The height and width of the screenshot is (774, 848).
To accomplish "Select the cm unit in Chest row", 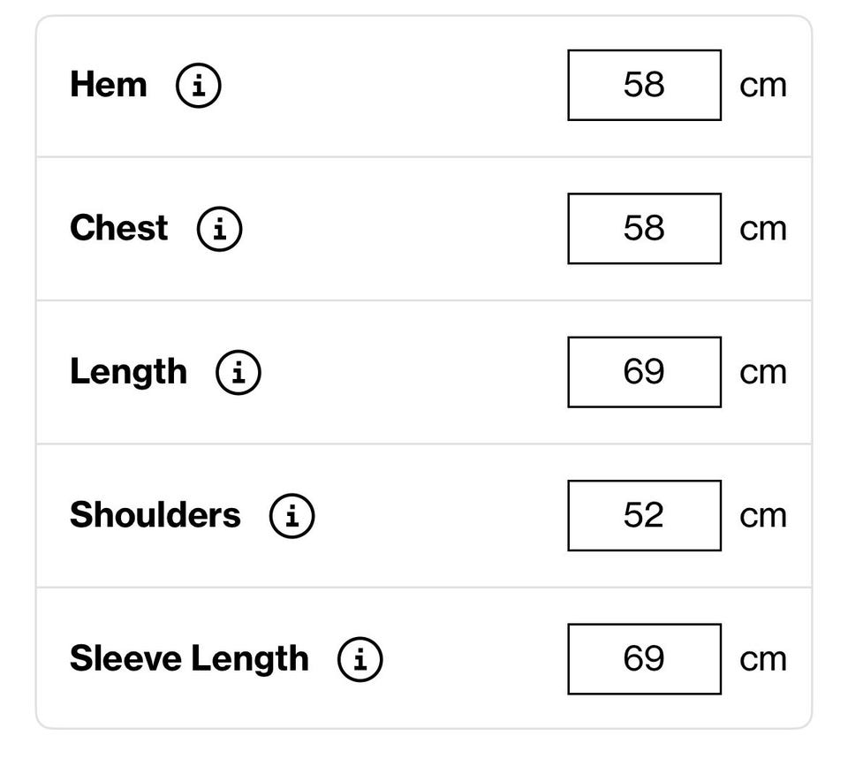I will (x=762, y=230).
